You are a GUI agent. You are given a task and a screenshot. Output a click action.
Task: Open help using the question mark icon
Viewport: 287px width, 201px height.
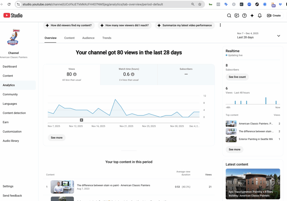tap(244, 15)
